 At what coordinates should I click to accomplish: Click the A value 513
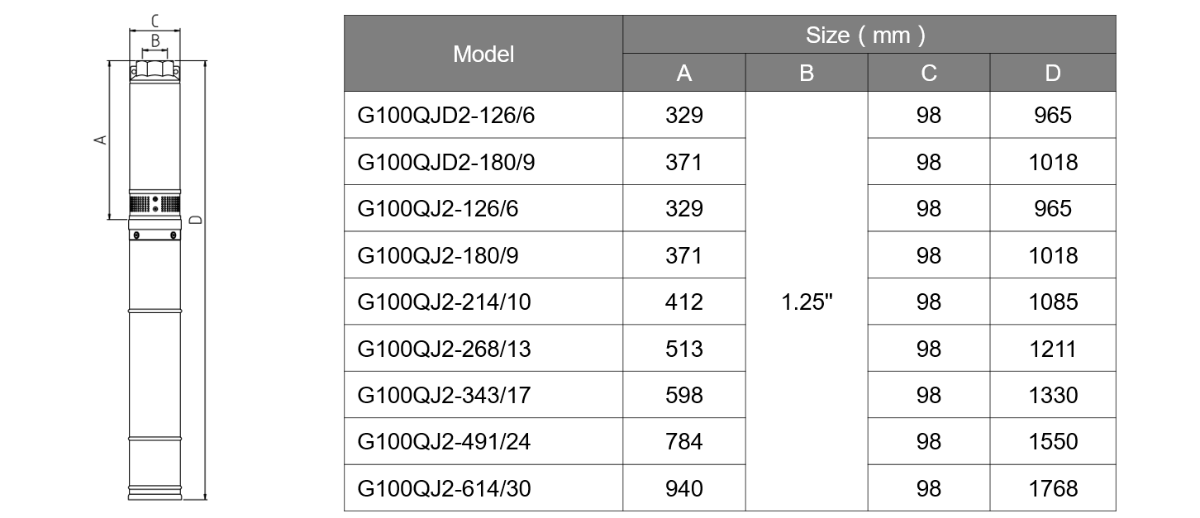[x=684, y=349]
